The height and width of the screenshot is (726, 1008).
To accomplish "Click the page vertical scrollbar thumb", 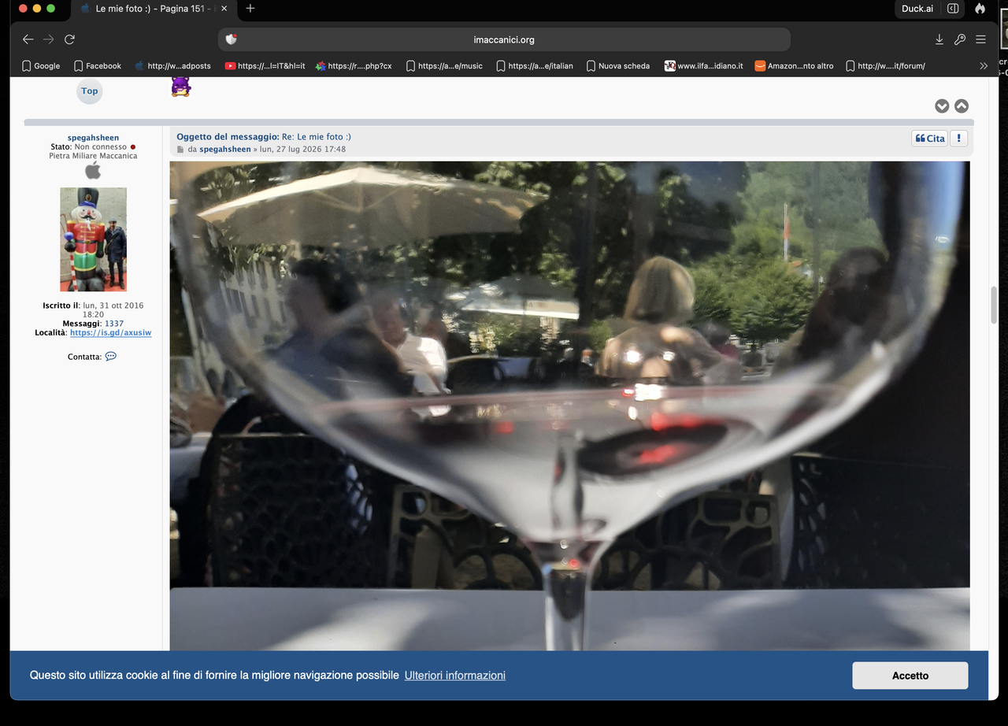I will coord(994,306).
